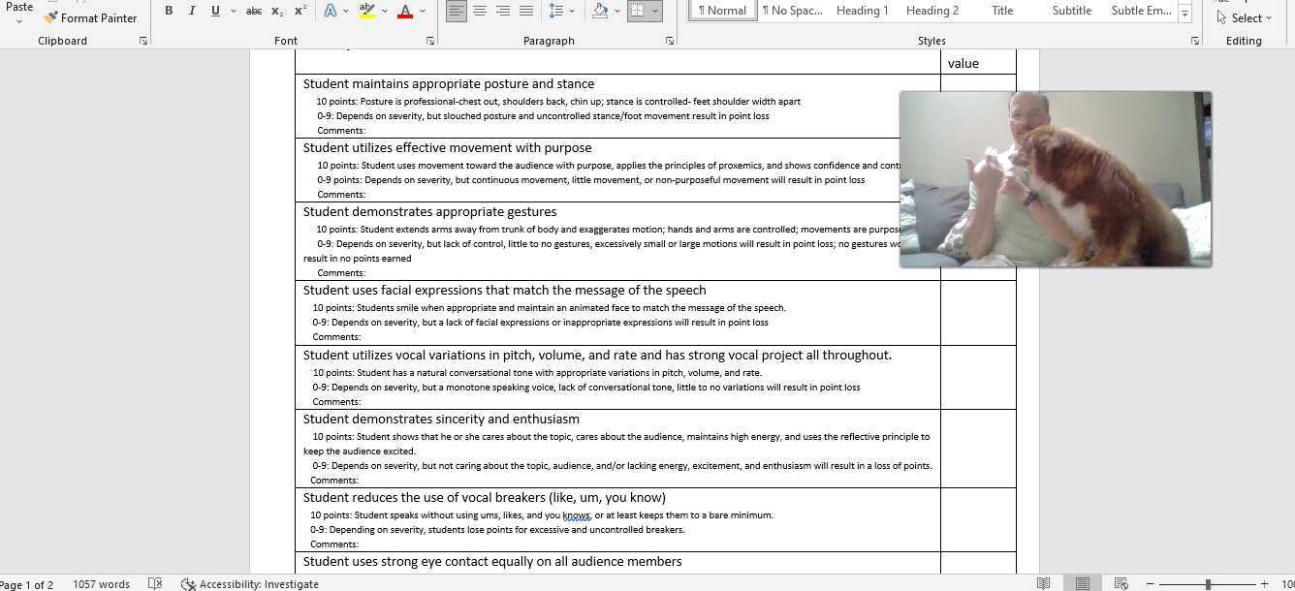The height and width of the screenshot is (591, 1295).
Task: Open the Font dialog launcher
Action: (430, 41)
